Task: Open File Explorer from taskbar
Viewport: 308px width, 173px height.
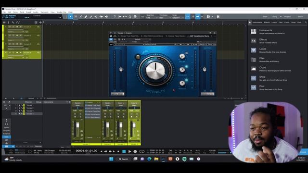Action: coord(156,159)
